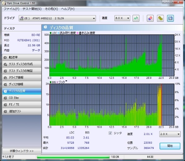Image resolution: width=185 pixels, height=161 pixels.
Task: Select the テスト ディスクの作成 sidebar tab
Action: 22,64
